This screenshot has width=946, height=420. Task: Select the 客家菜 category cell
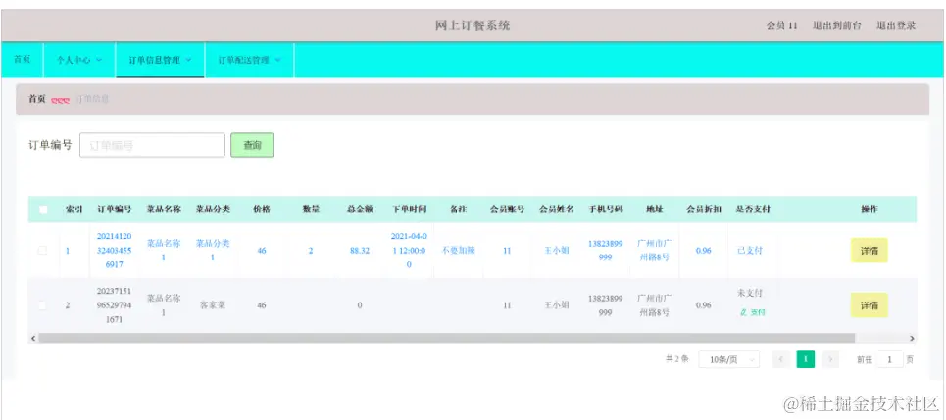(x=213, y=305)
